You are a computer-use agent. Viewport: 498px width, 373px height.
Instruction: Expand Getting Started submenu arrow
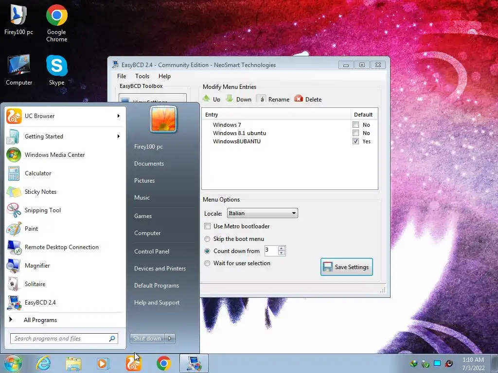pyautogui.click(x=119, y=136)
